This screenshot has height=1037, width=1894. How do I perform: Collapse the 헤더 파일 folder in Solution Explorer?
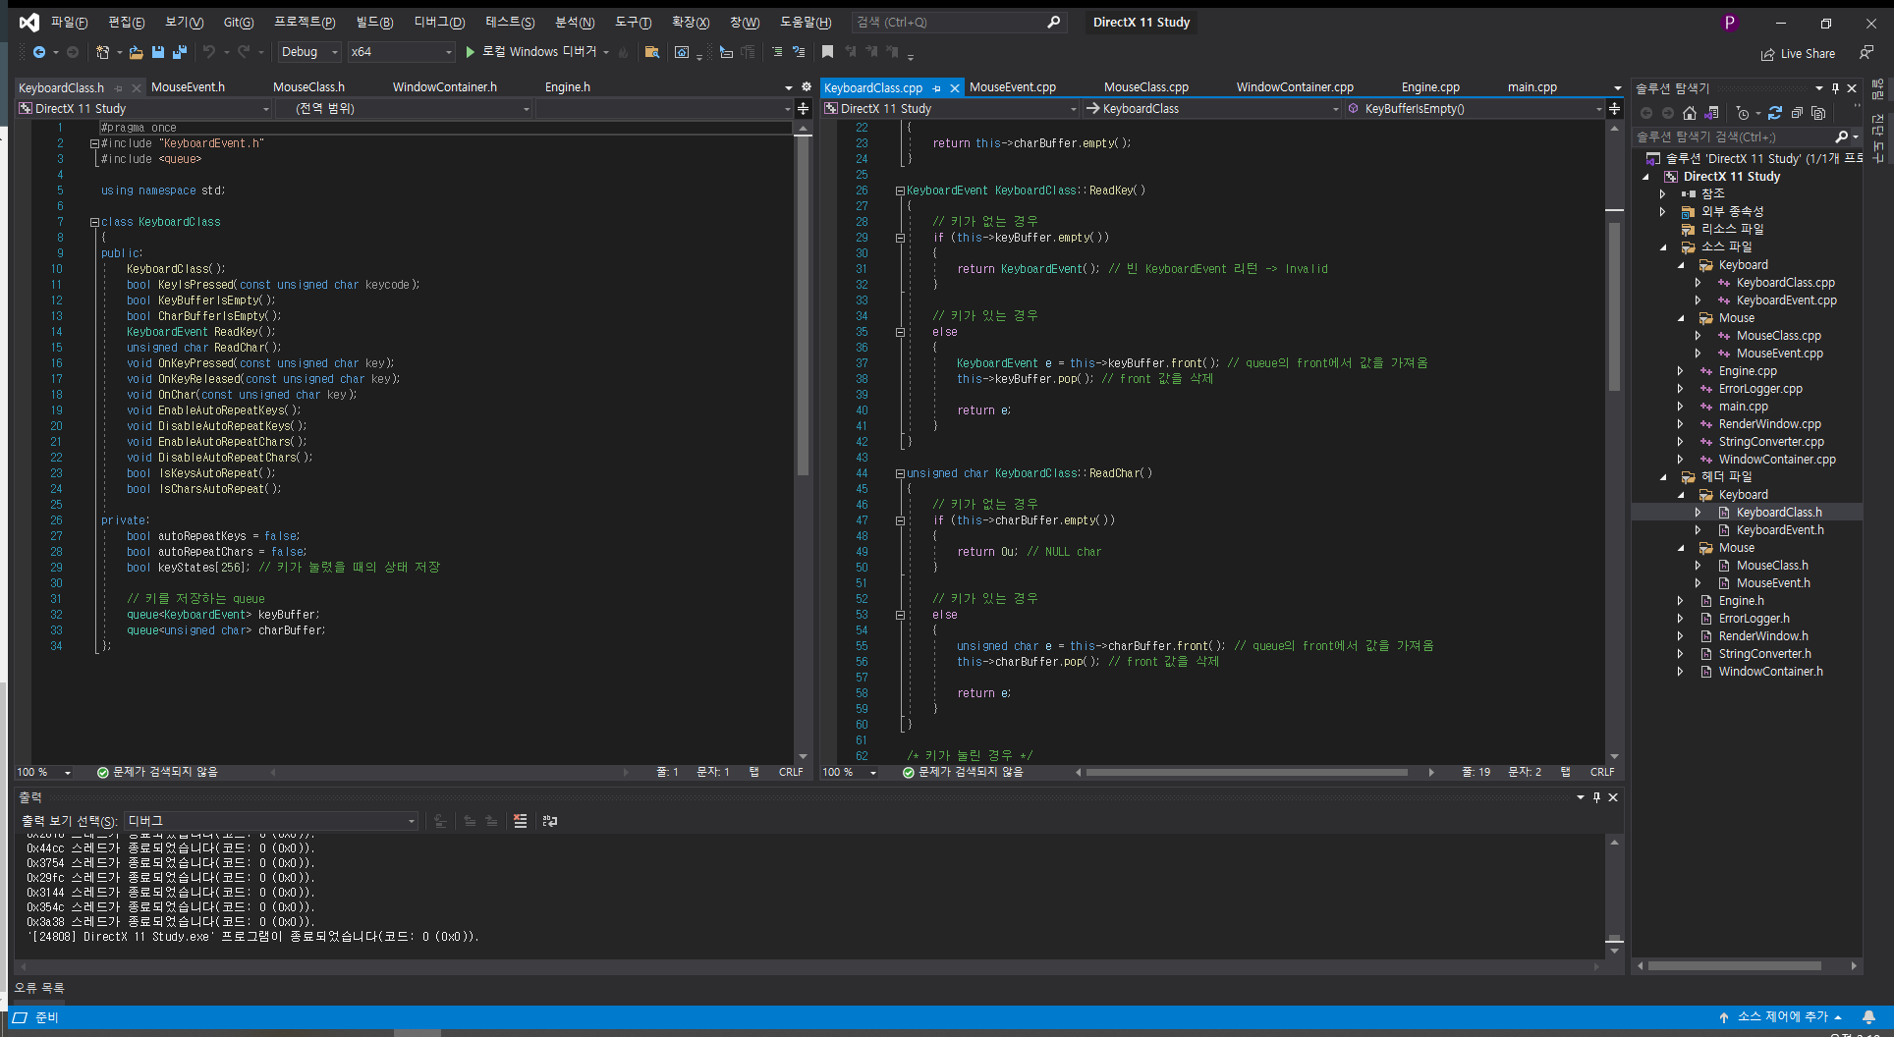pyautogui.click(x=1663, y=477)
